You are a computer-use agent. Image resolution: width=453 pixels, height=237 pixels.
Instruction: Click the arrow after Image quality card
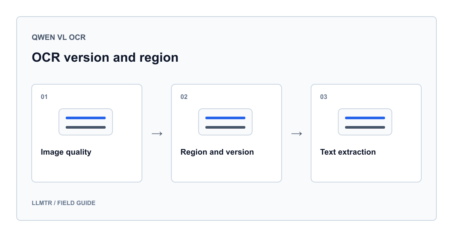157,134
